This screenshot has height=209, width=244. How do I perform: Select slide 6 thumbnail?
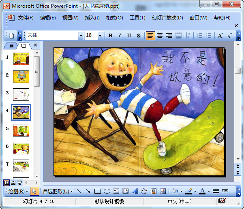point(21,148)
